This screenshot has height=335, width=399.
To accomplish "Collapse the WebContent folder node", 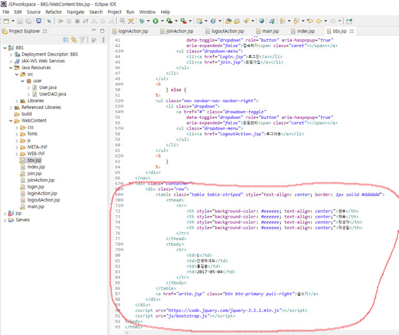I will [x=11, y=121].
